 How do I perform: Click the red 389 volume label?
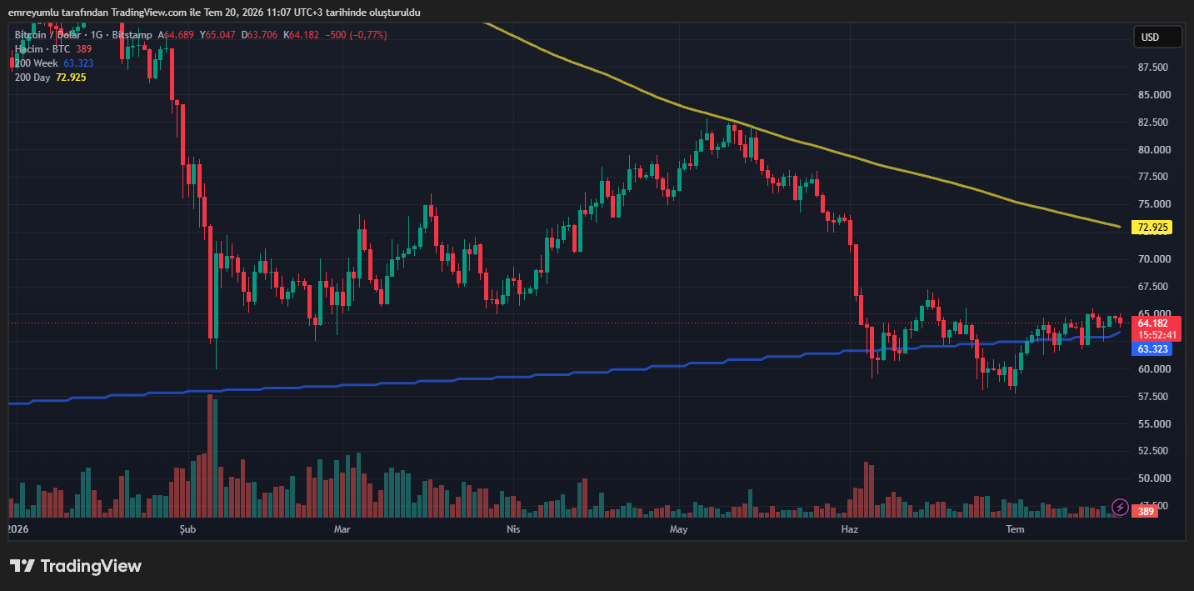pos(1146,511)
